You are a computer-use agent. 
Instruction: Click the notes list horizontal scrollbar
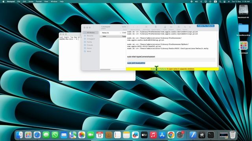(105, 69)
